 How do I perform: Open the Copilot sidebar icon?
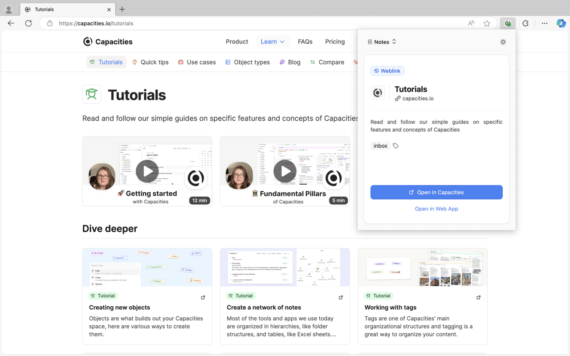click(561, 24)
